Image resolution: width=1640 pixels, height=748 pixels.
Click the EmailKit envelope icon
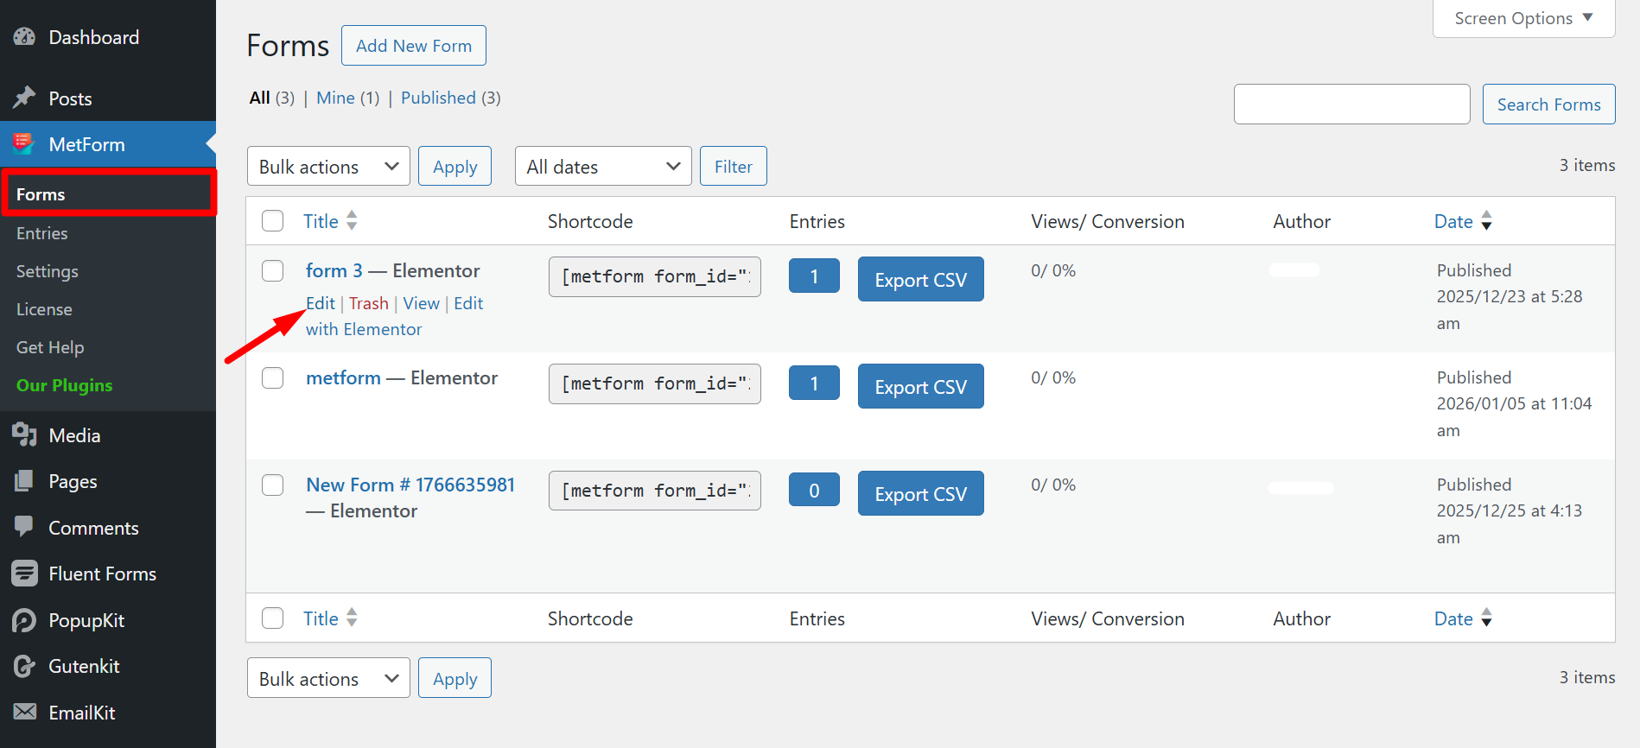(x=24, y=712)
